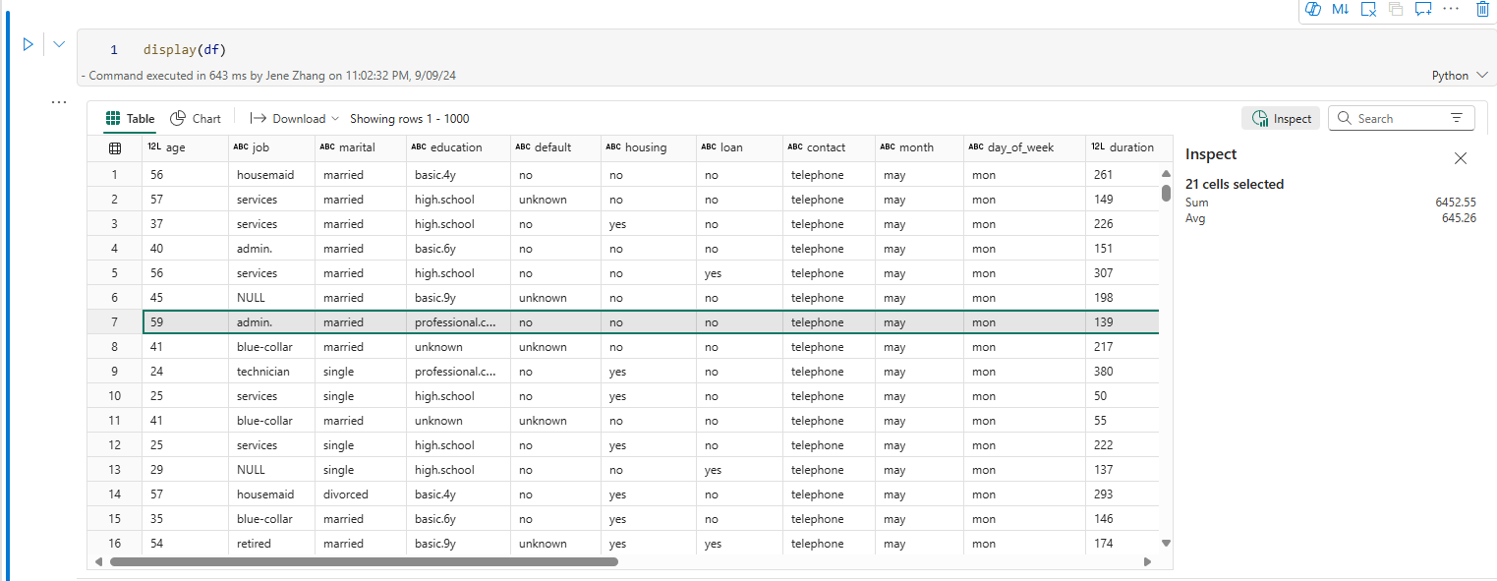Open the Python language dropdown
This screenshot has width=1497, height=581.
click(1459, 76)
